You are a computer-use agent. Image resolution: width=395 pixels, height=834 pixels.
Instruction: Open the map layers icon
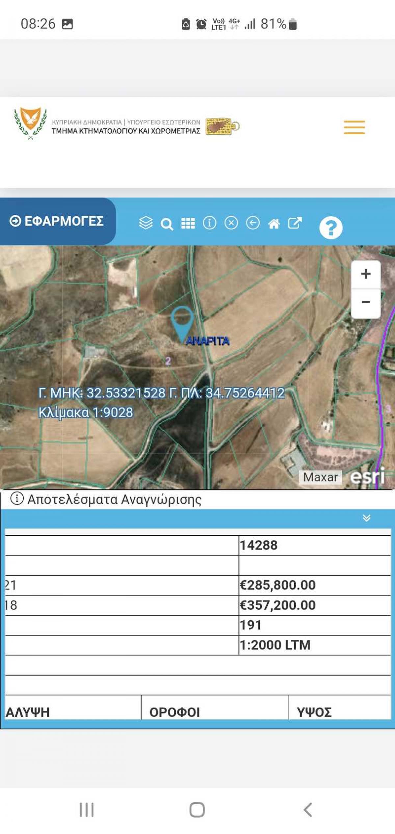tap(145, 223)
